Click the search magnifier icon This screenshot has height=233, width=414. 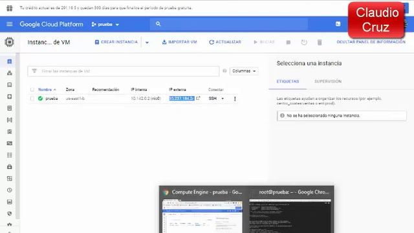click(158, 24)
